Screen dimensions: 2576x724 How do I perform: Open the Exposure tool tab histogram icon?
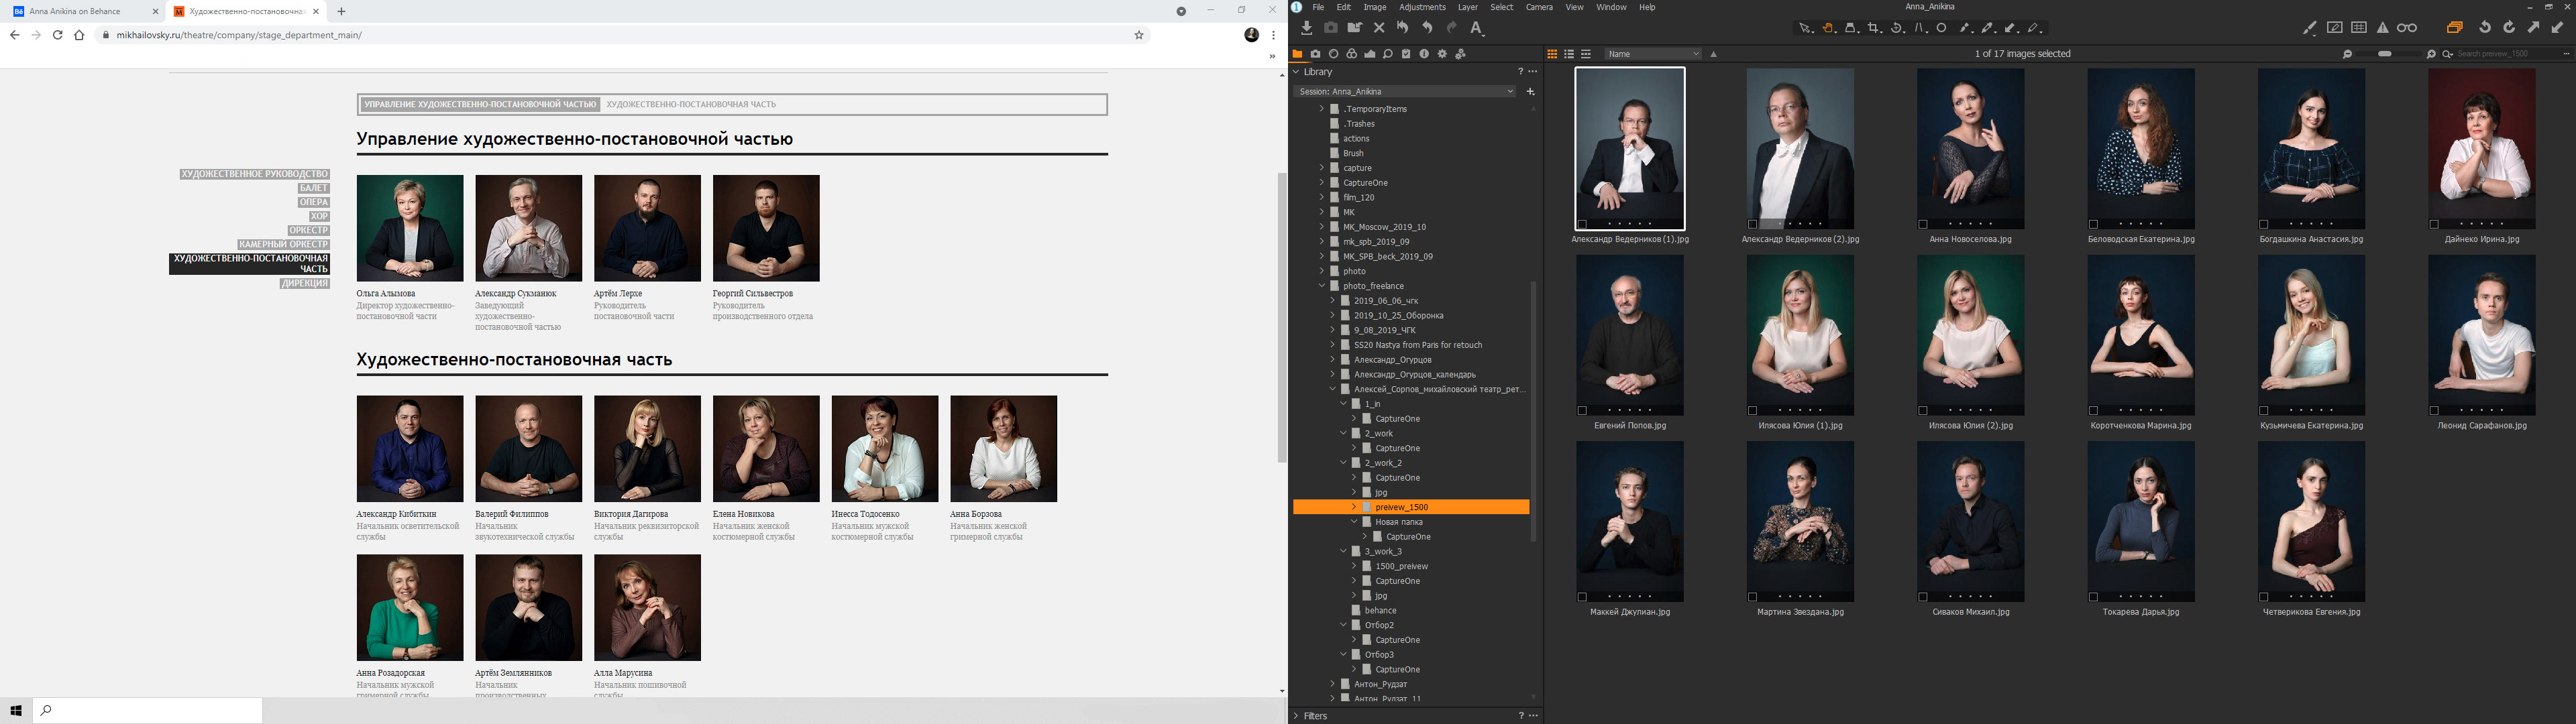(x=1370, y=54)
